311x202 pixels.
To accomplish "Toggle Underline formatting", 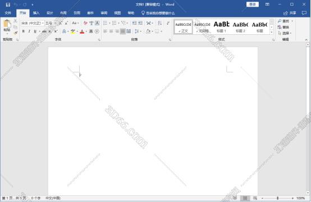I will tap(35, 31).
